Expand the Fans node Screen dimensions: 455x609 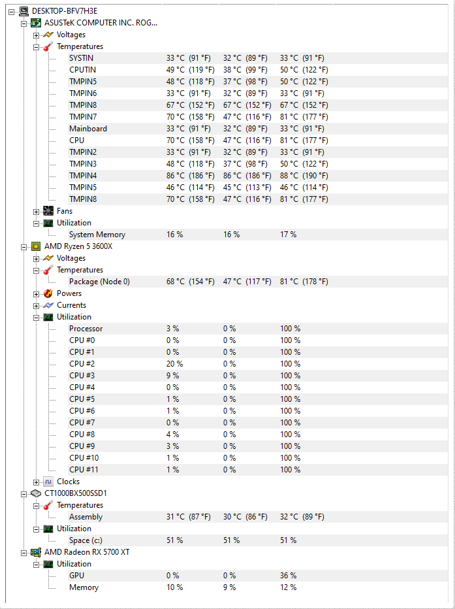pyautogui.click(x=36, y=212)
